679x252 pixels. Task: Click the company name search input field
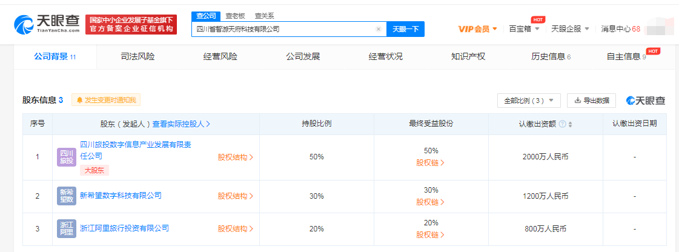point(283,29)
